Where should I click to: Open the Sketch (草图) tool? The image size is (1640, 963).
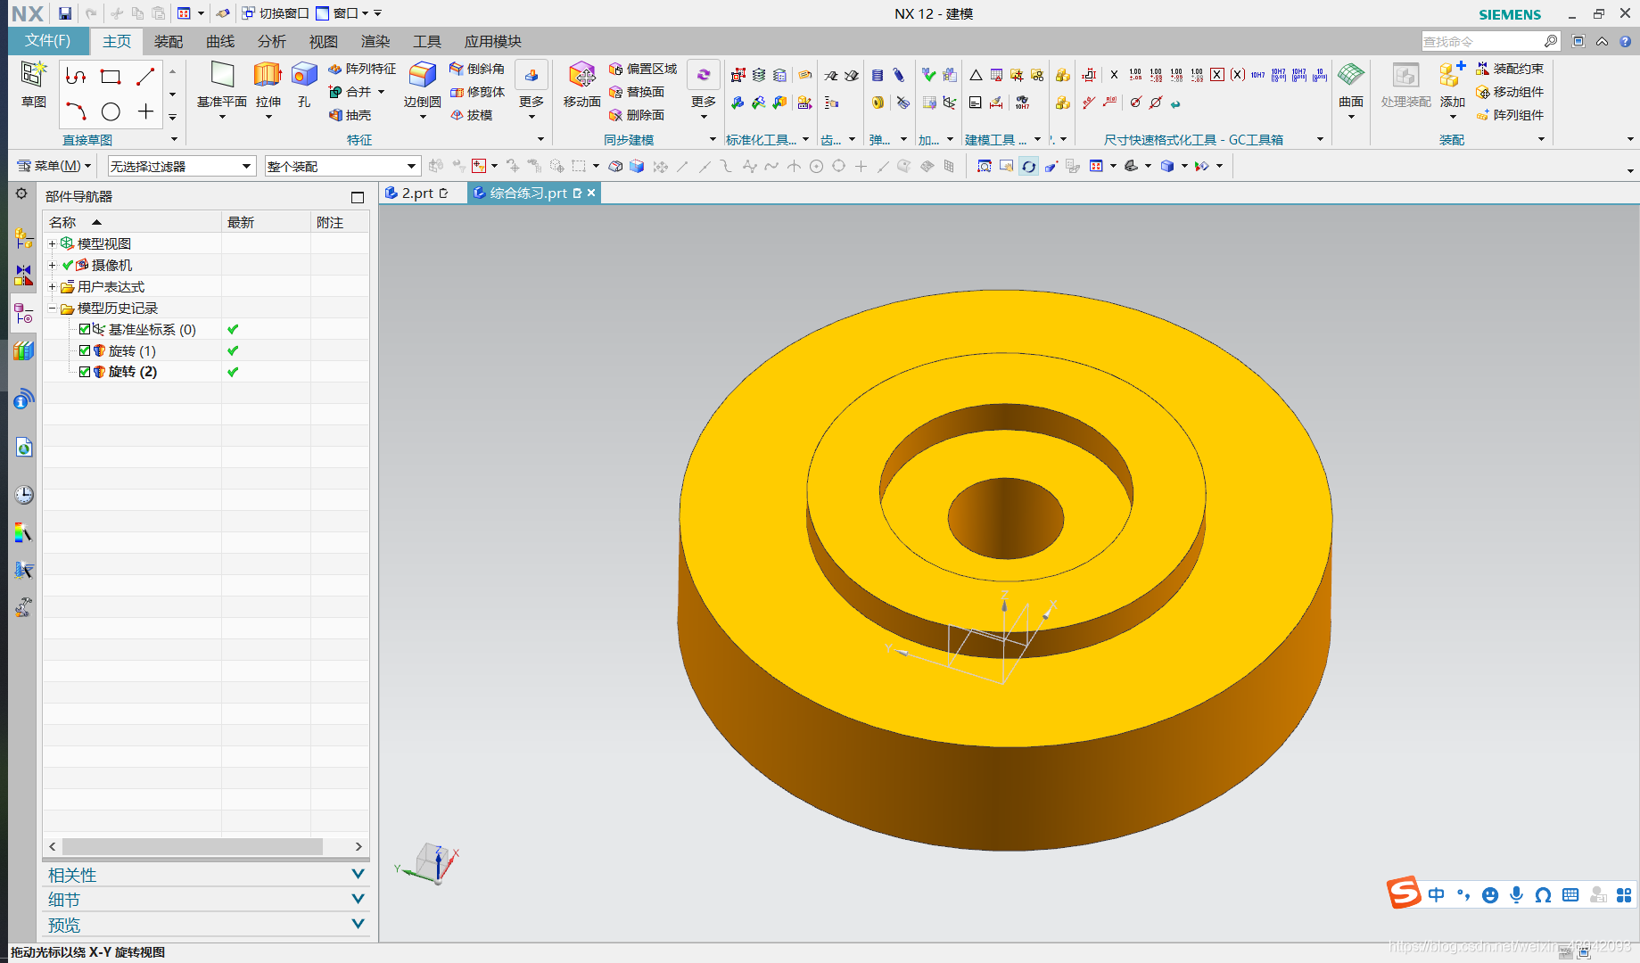coord(34,85)
